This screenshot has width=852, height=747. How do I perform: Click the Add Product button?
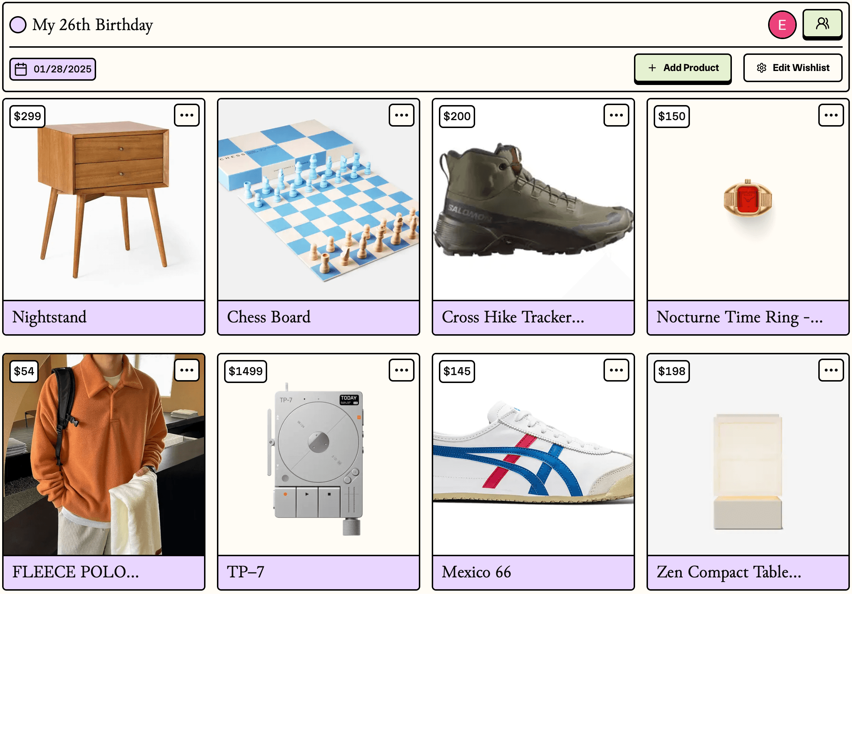tap(682, 67)
